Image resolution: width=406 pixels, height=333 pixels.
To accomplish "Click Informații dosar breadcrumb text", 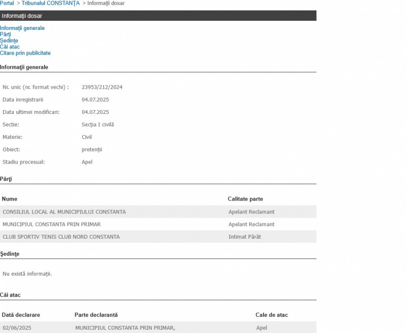I will 106,3.
